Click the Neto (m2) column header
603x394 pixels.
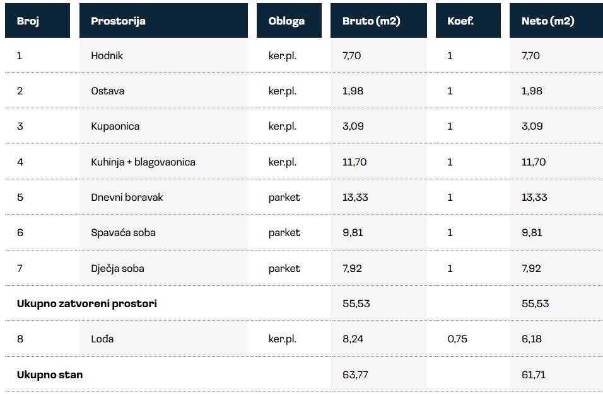[547, 21]
